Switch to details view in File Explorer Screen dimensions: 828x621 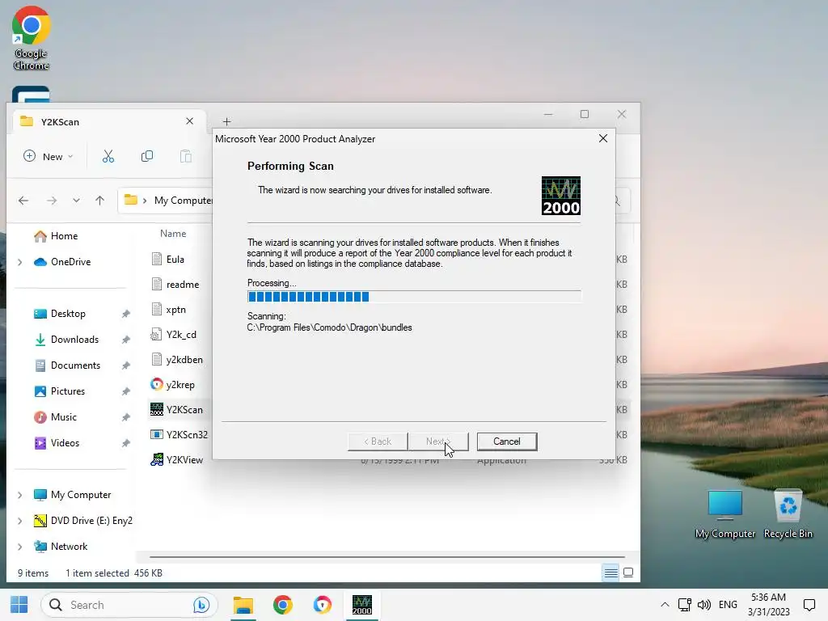(611, 572)
